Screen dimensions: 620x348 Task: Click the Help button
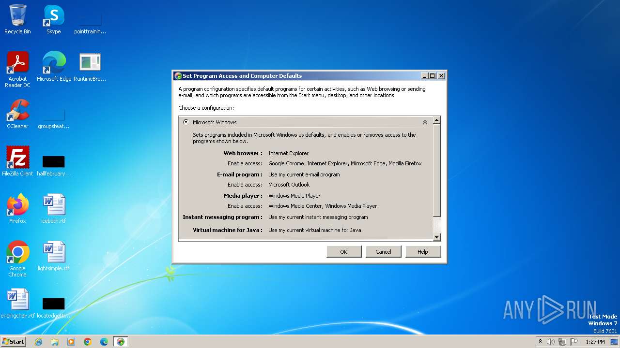pos(423,252)
